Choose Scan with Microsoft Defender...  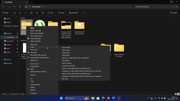40,58
